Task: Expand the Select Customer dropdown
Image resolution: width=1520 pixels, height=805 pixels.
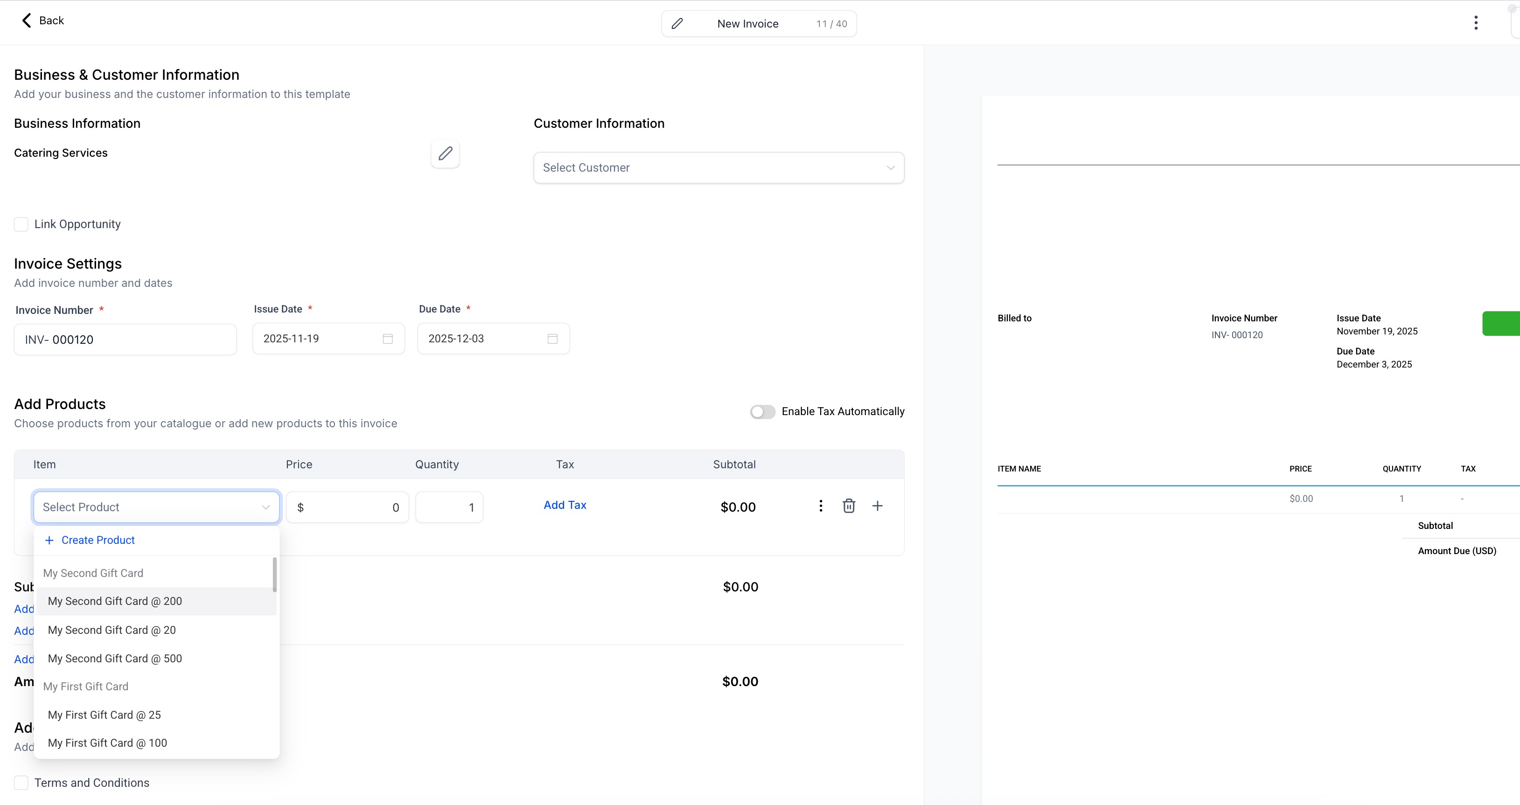Action: 718,168
